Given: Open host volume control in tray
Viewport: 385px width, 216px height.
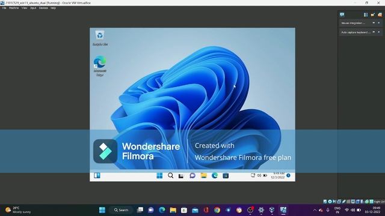Looking at the screenshot, I should click(x=353, y=210).
